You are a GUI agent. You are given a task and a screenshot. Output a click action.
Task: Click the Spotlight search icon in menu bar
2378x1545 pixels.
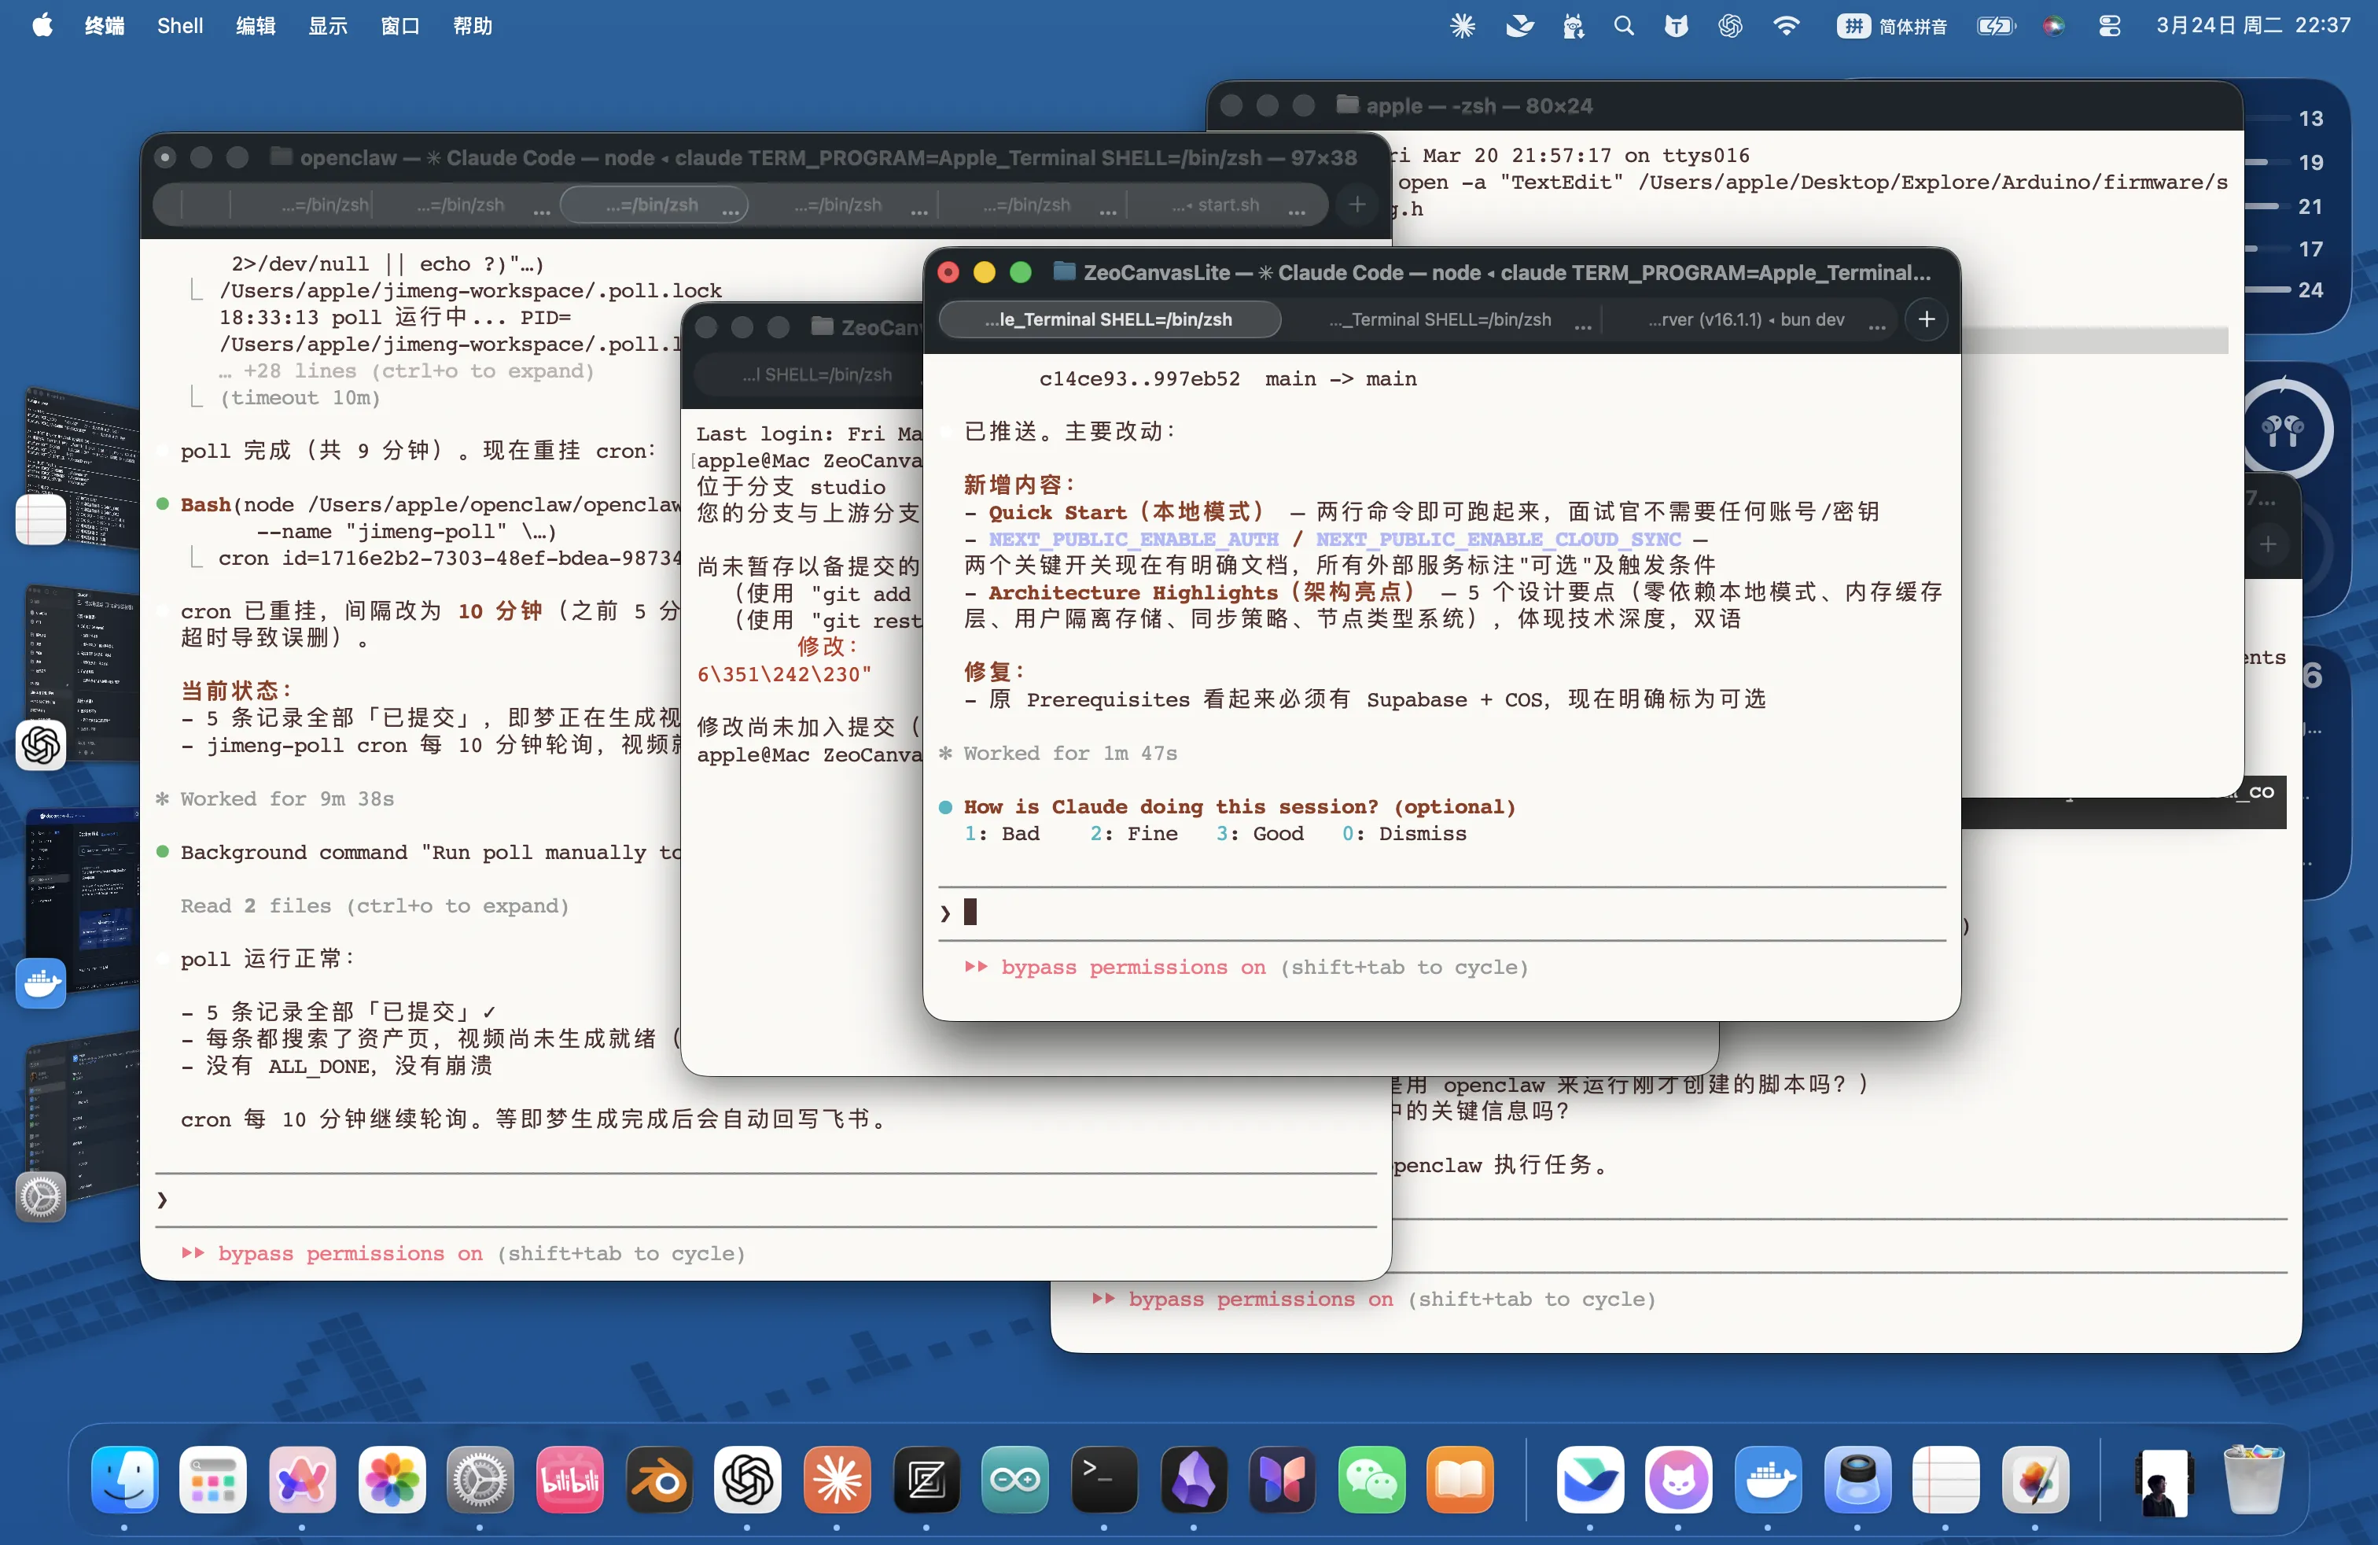pos(1624,26)
